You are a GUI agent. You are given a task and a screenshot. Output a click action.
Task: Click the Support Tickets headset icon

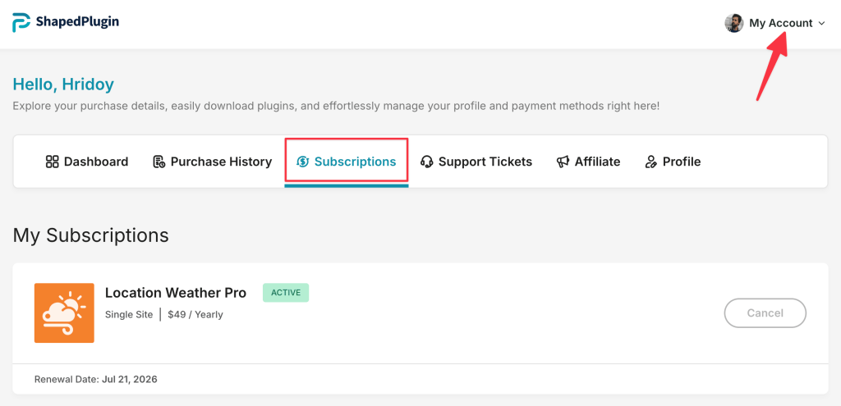427,162
